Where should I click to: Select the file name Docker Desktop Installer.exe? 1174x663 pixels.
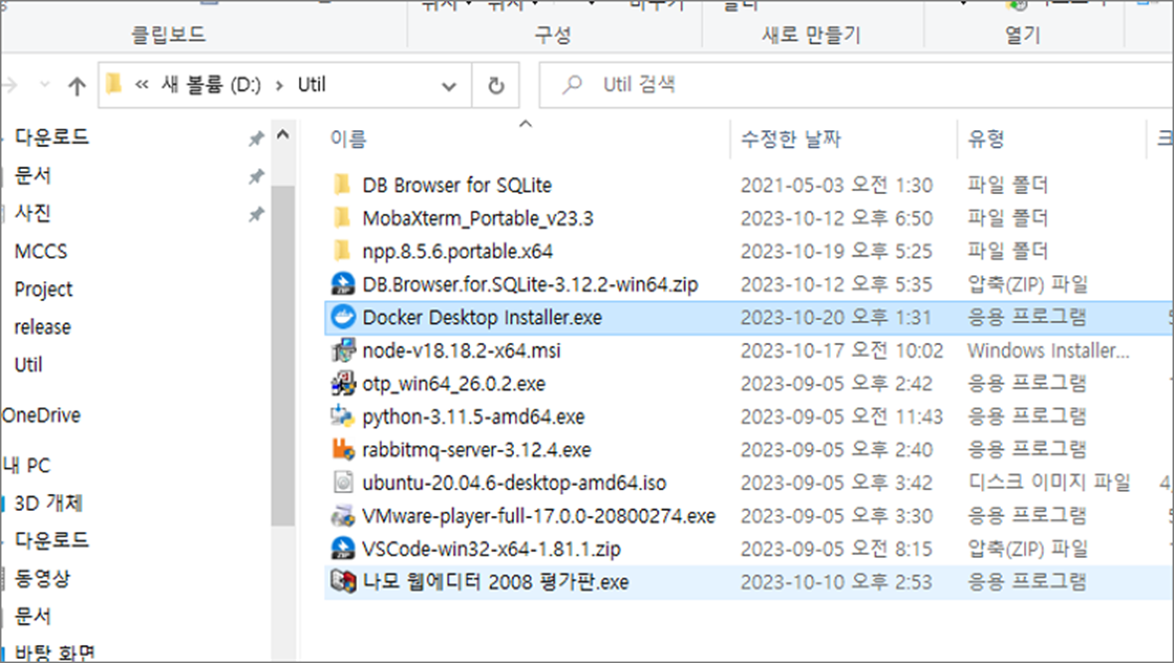482,317
